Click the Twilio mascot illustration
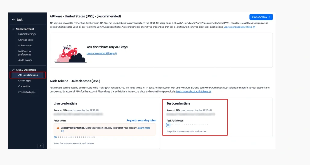 tap(70, 54)
